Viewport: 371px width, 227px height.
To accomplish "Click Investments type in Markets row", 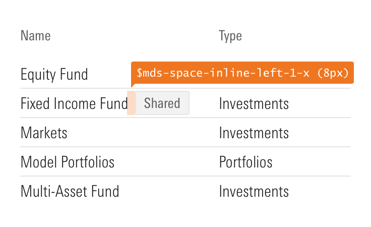I will point(254,133).
